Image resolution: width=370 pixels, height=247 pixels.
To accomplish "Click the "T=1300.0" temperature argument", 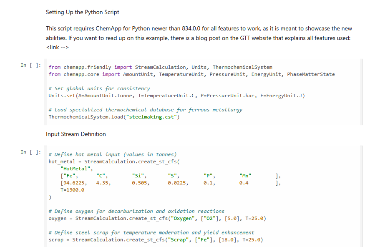I will pos(73,190).
